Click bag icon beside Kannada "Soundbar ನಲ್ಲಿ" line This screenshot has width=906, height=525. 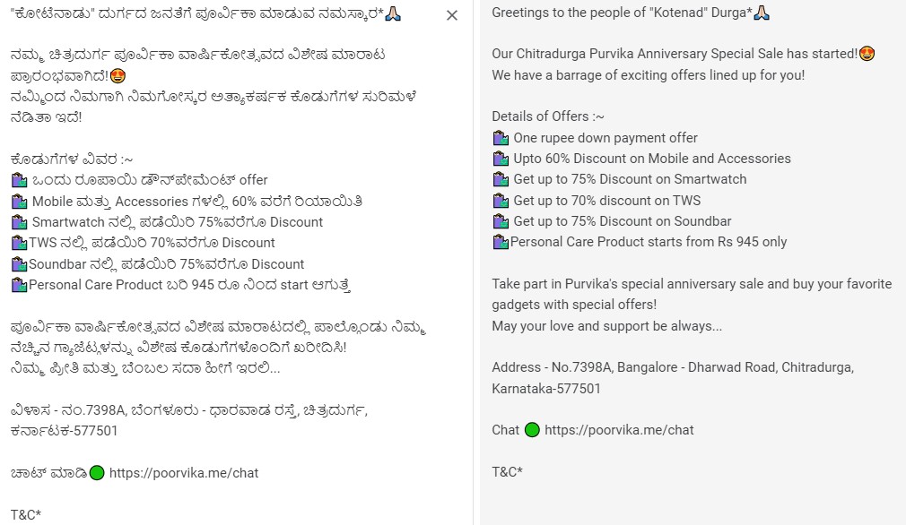(x=20, y=264)
